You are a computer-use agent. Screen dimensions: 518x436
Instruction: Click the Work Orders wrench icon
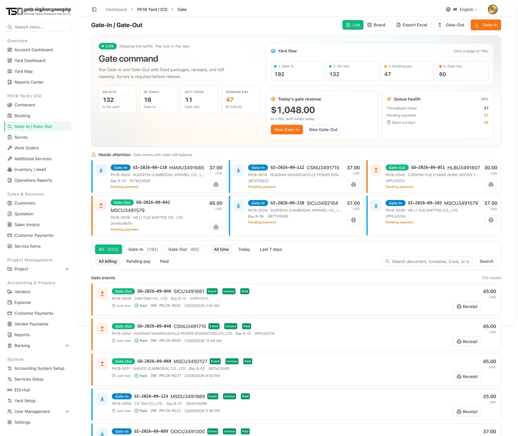[10, 148]
